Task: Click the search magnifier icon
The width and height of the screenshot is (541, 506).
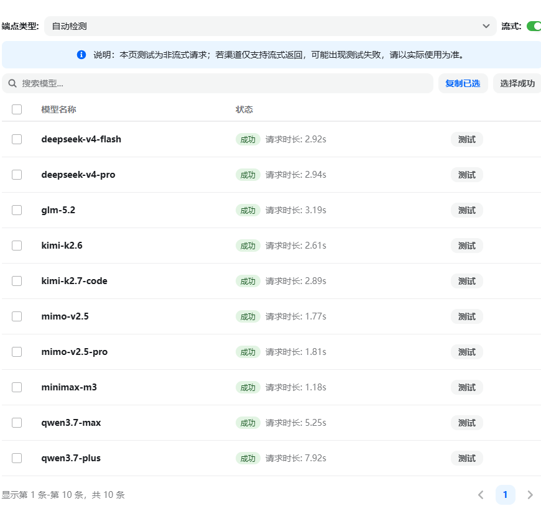Action: click(12, 83)
